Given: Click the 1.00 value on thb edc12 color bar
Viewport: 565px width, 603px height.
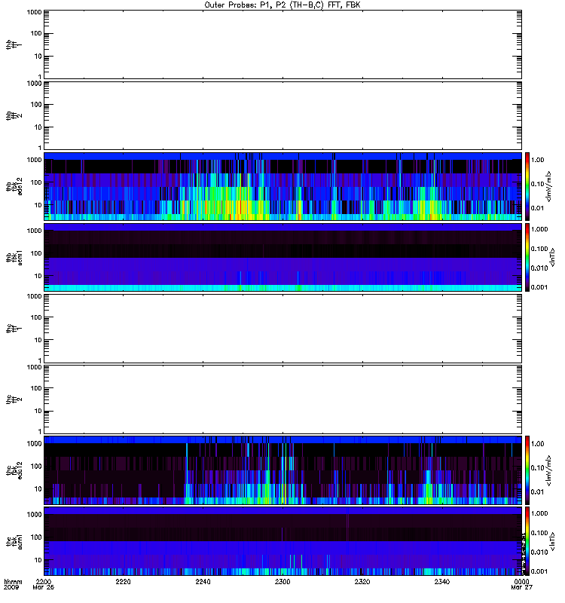Looking at the screenshot, I should 537,160.
